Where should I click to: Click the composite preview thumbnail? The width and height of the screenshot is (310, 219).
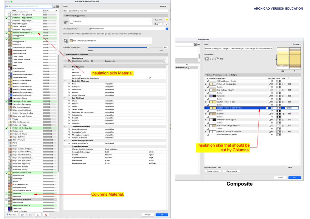tap(289, 58)
